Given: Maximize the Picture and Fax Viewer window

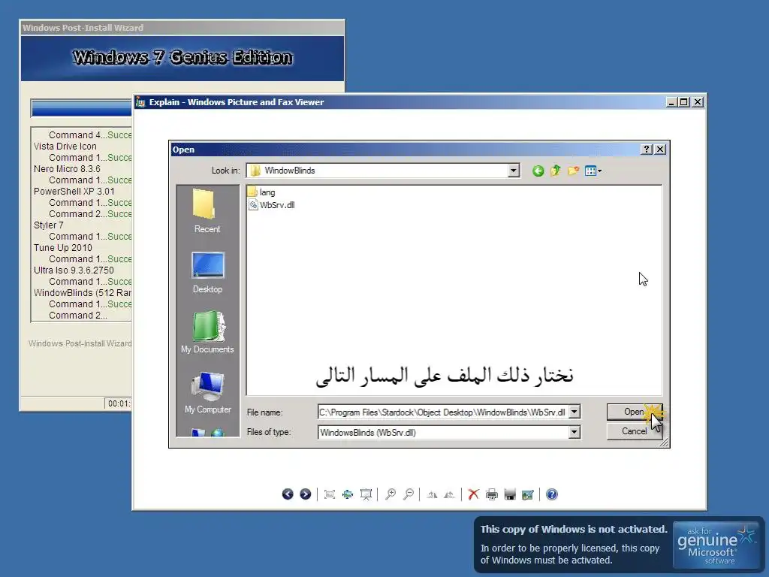Looking at the screenshot, I should [x=683, y=102].
